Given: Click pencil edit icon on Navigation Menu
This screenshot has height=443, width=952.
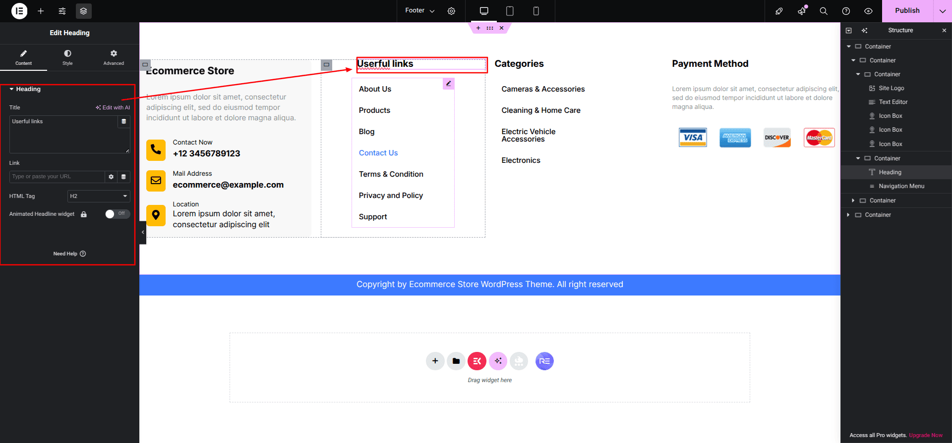Looking at the screenshot, I should tap(448, 84).
